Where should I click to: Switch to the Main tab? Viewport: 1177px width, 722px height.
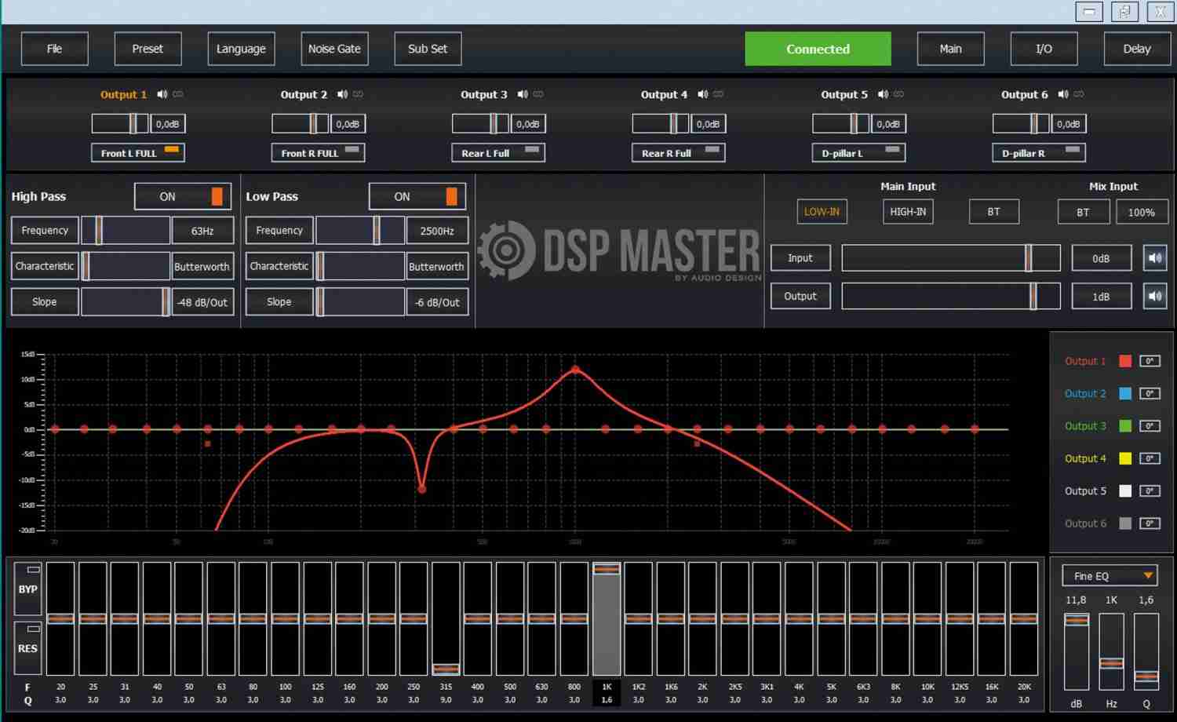click(950, 49)
